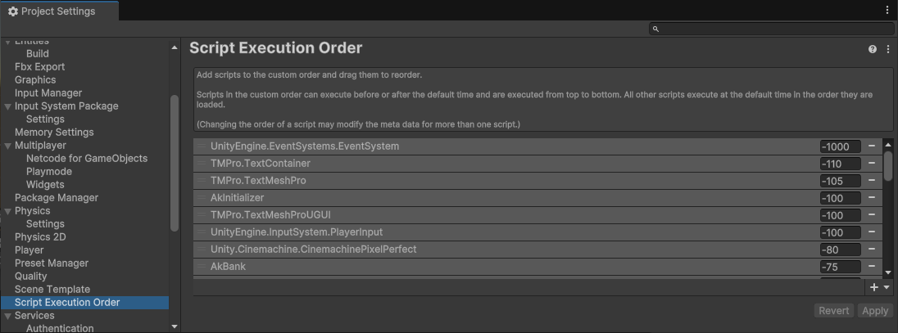Remove the AkInitializer script using minus icon
The image size is (898, 333).
tap(872, 198)
